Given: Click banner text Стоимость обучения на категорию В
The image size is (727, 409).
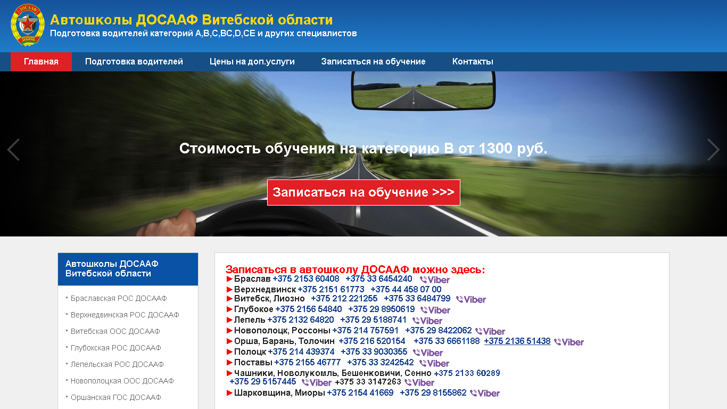Looking at the screenshot, I should [x=317, y=148].
